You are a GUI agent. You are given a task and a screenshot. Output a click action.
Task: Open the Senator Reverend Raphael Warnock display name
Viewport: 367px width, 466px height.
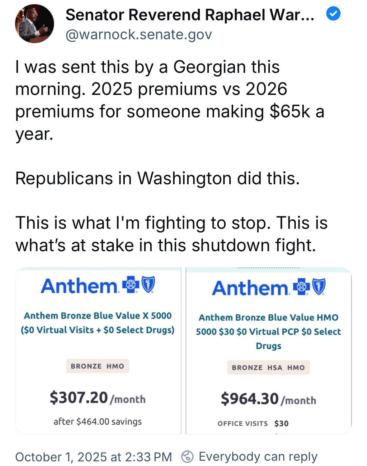[x=190, y=15]
